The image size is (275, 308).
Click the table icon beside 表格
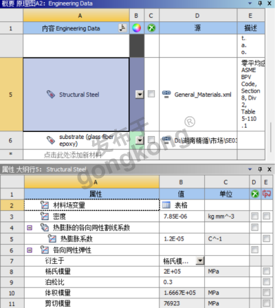click(166, 205)
